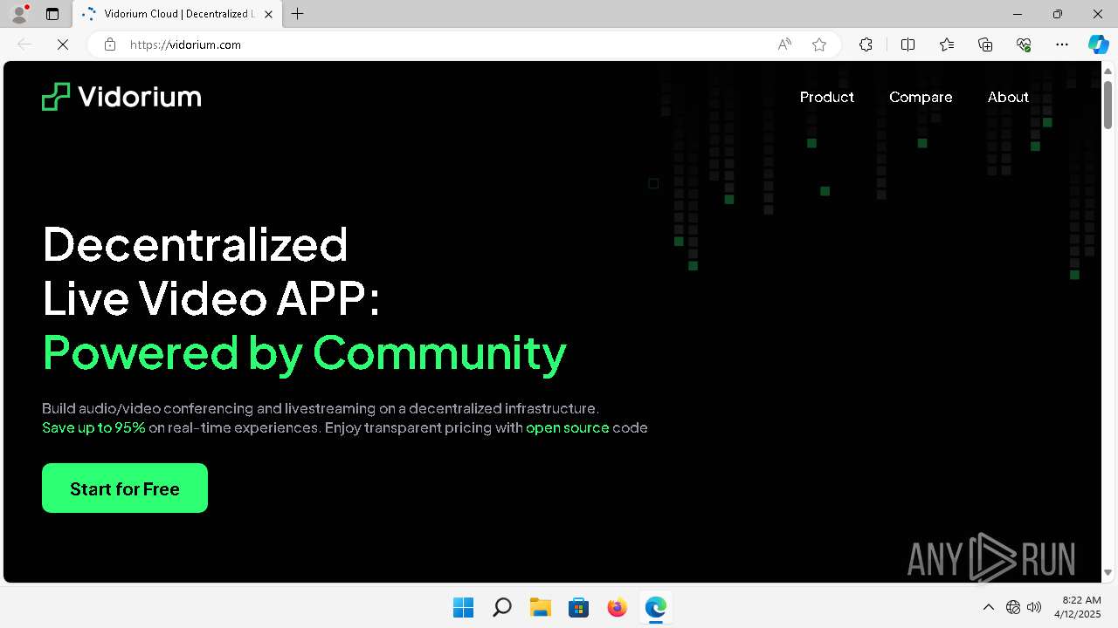Show hidden system tray icons
The image size is (1118, 628).
988,607
